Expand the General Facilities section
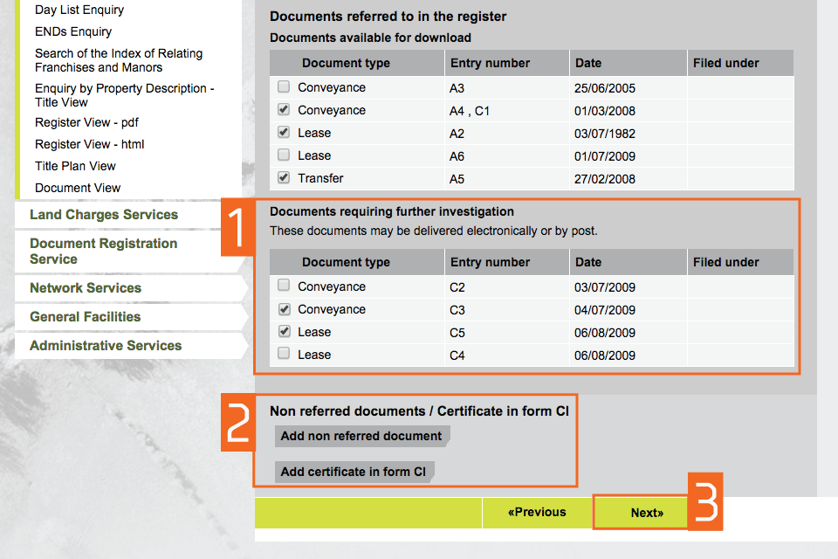The width and height of the screenshot is (838, 559). point(86,317)
